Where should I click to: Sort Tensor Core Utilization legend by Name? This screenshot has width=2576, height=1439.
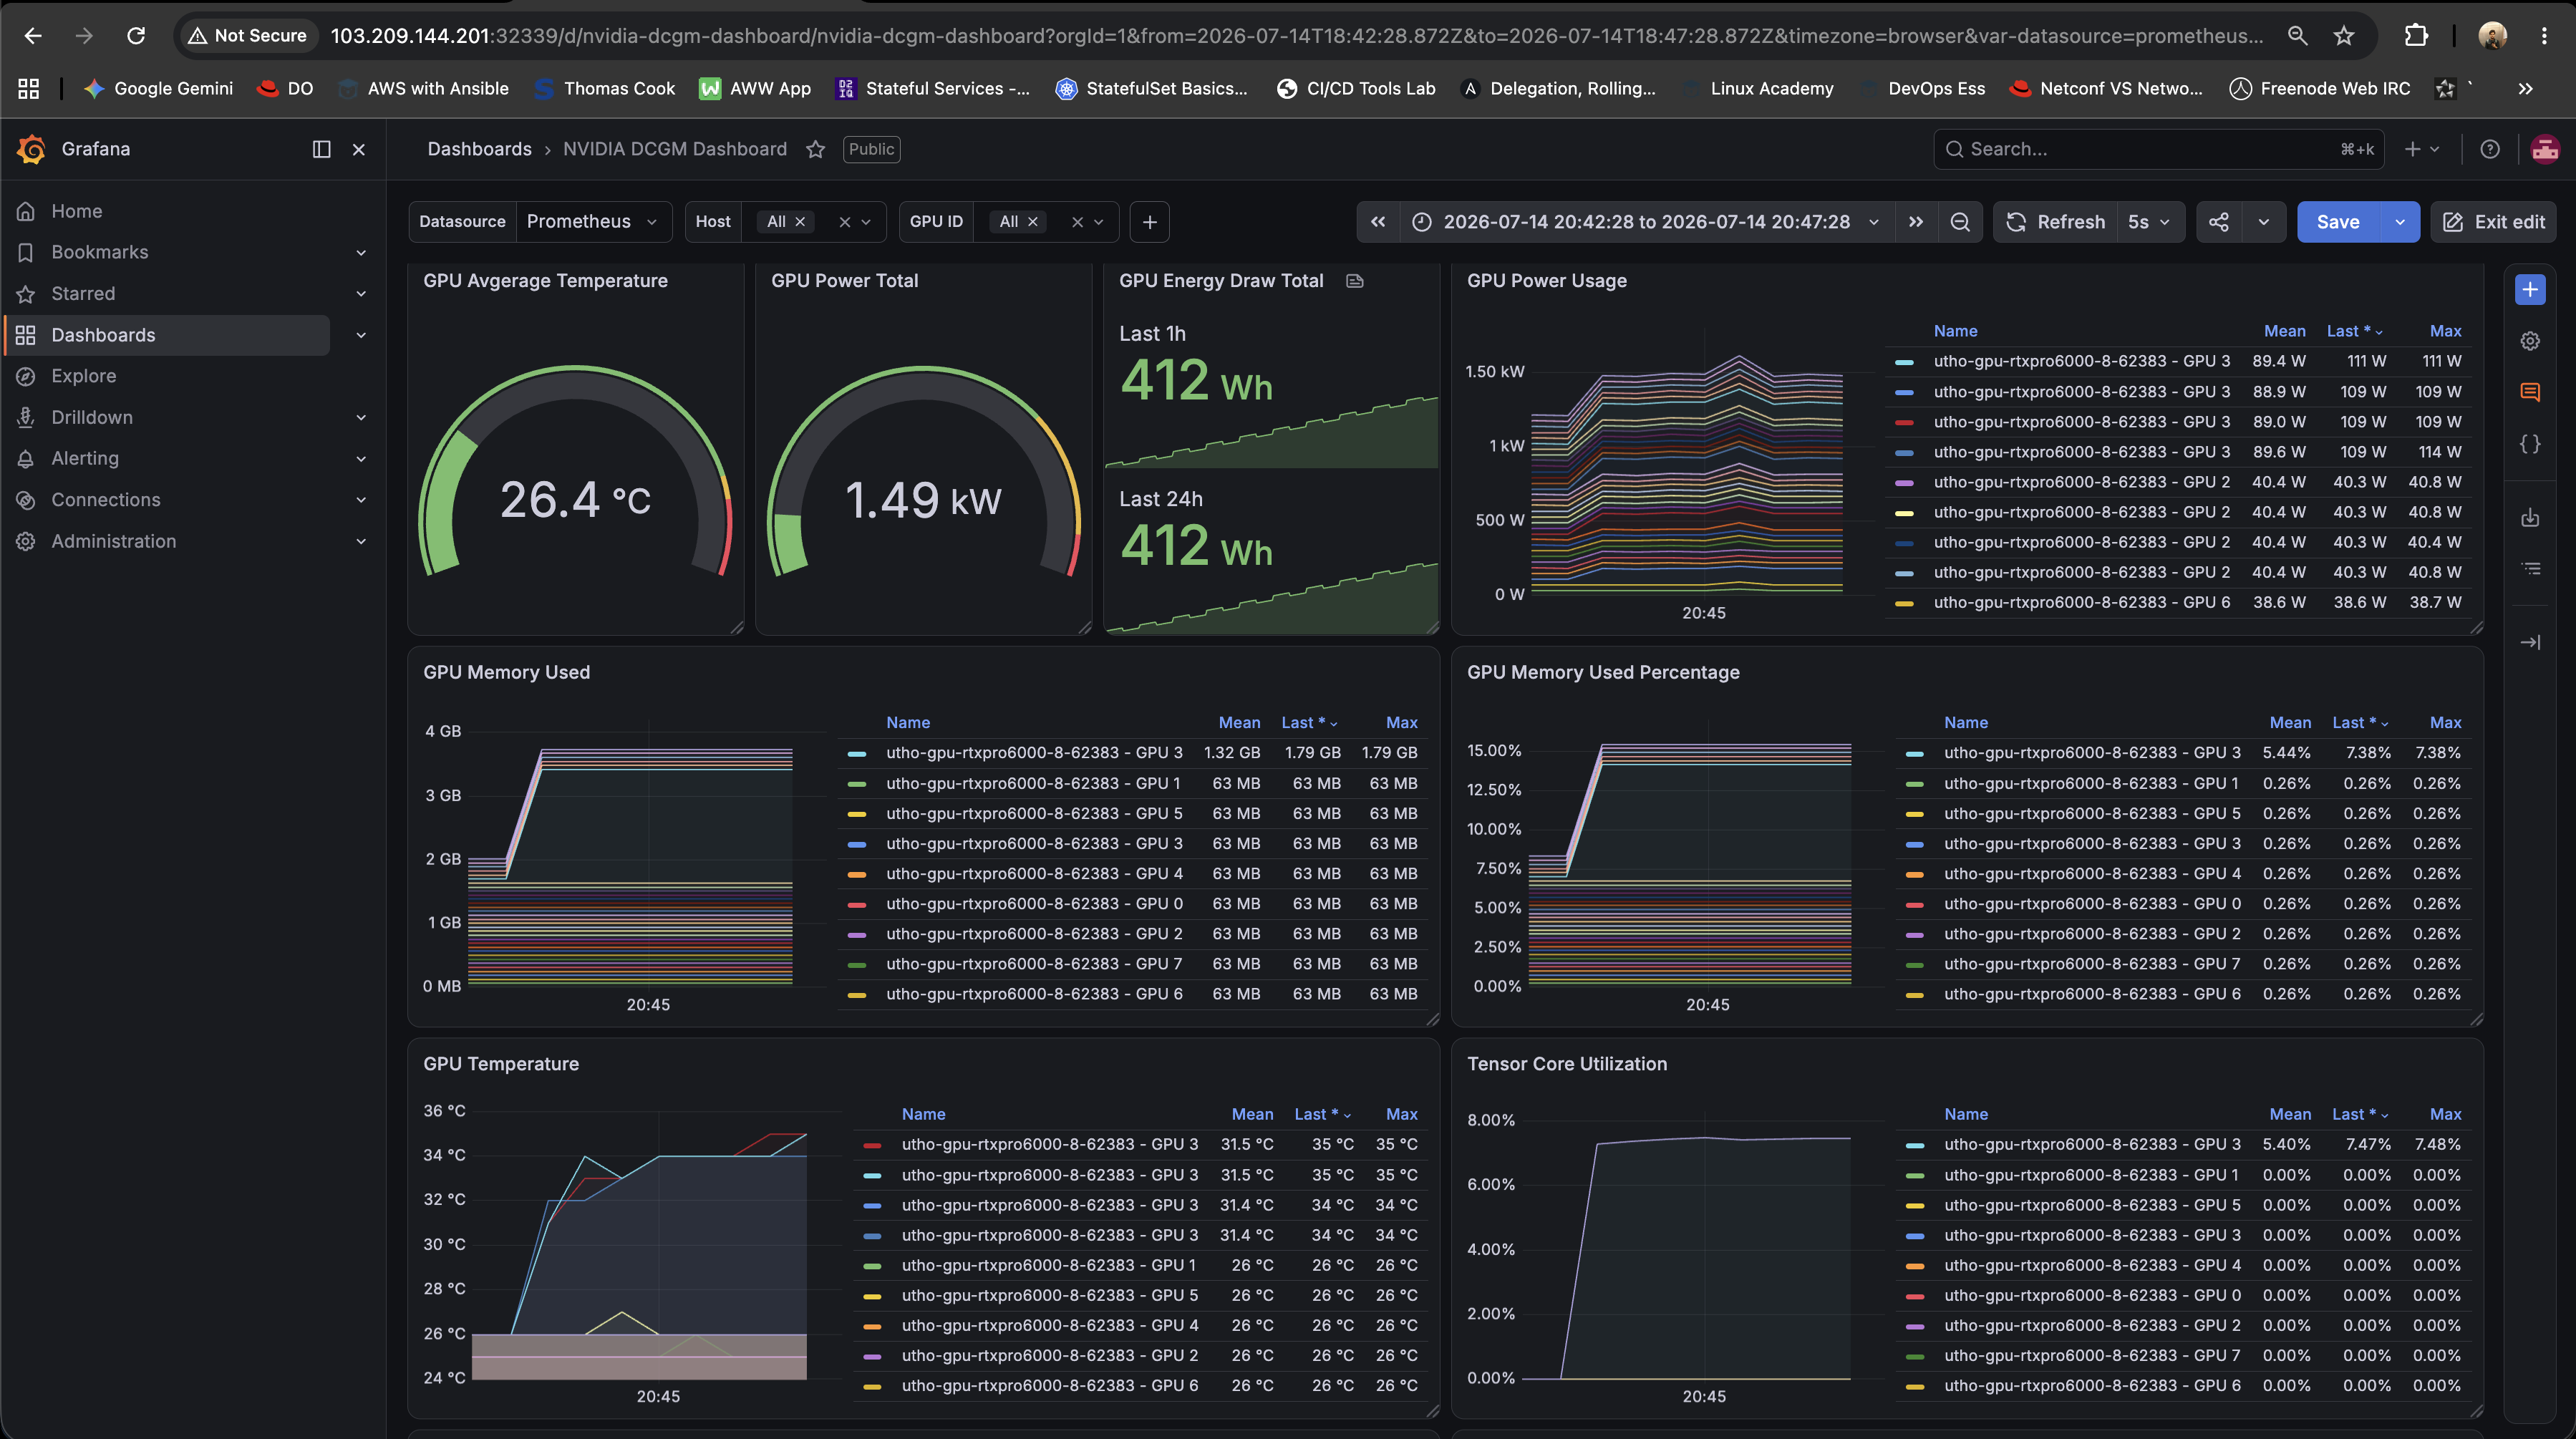(1965, 1114)
